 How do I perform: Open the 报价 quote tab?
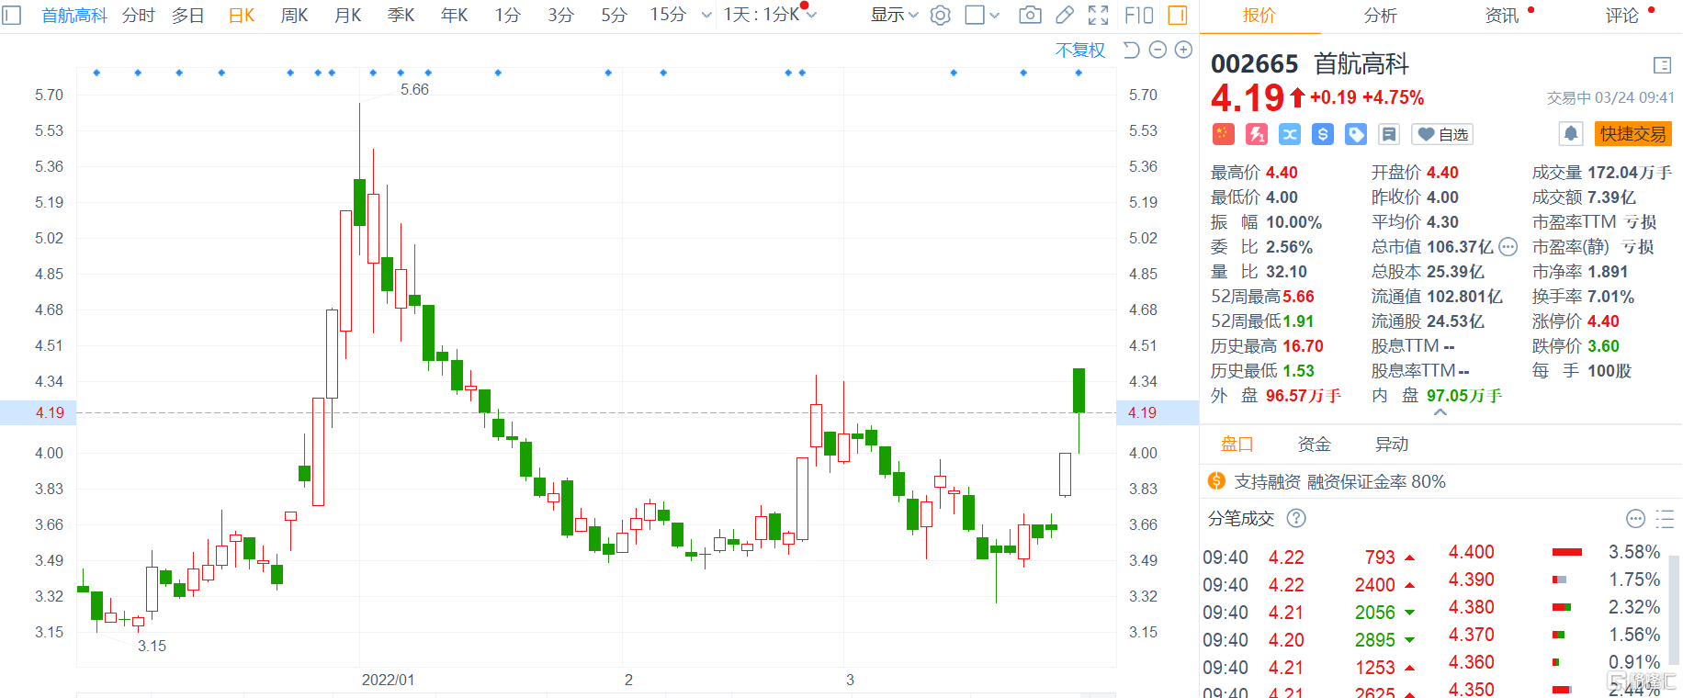pos(1259,15)
